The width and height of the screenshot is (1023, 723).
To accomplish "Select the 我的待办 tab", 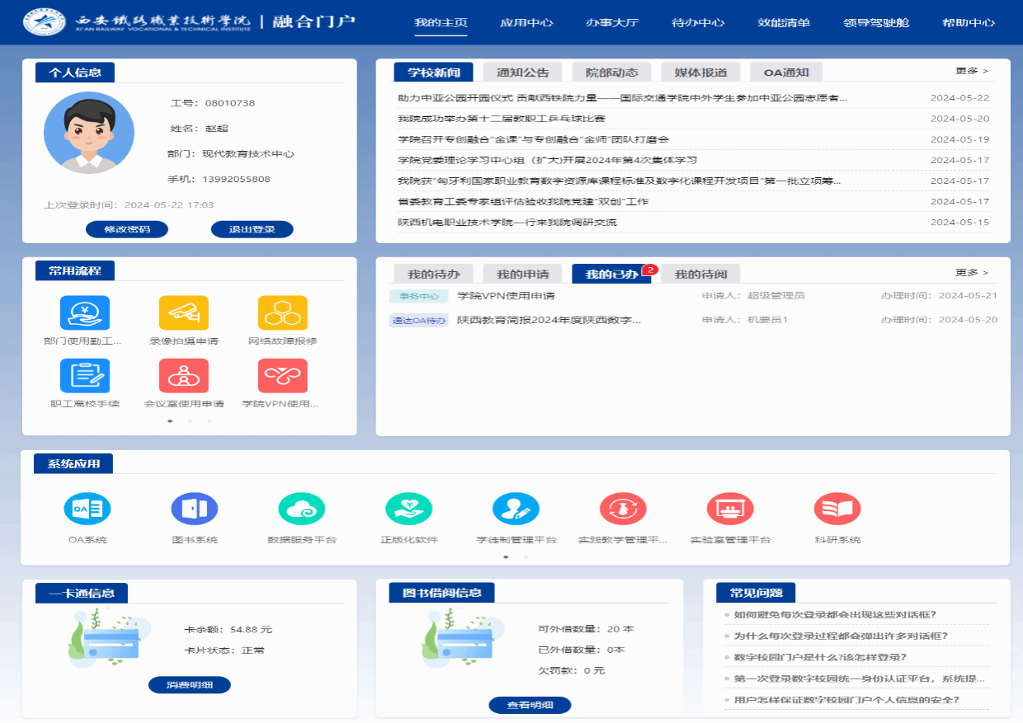I will tap(433, 274).
